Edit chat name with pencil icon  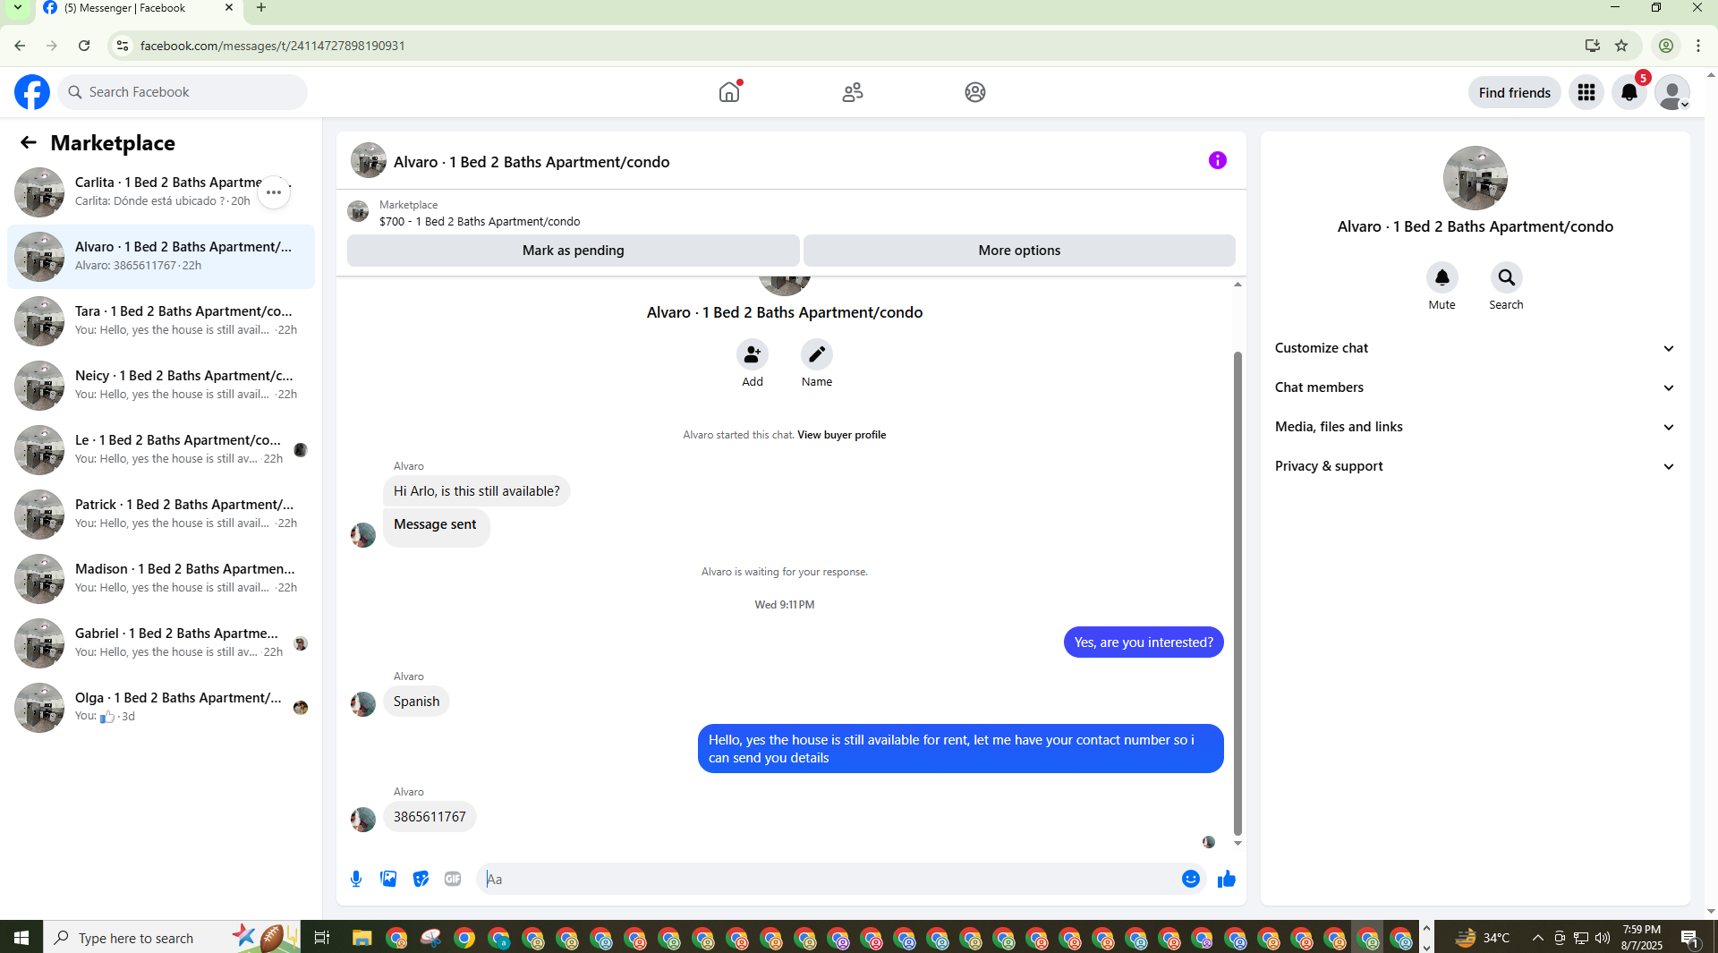tap(817, 355)
